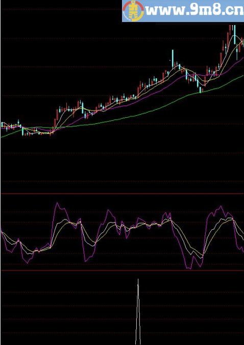
Task: Select the cyan candle touching the green line at the pullback low
Action: pyautogui.click(x=200, y=90)
